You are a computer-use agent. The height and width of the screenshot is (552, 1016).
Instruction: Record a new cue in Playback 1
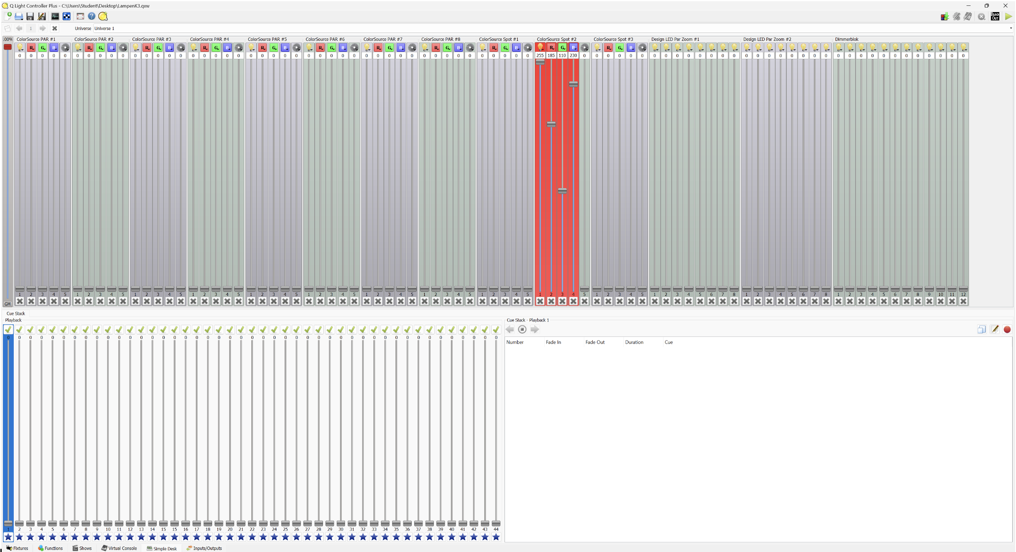tap(1007, 329)
